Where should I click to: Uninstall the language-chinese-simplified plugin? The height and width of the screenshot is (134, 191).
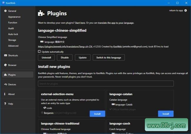(x=46, y=57)
